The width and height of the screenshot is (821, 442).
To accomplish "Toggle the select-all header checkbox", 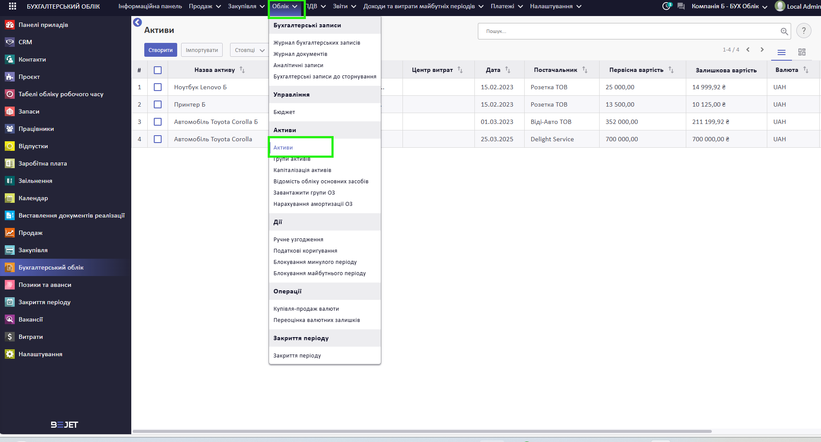I will pos(158,70).
